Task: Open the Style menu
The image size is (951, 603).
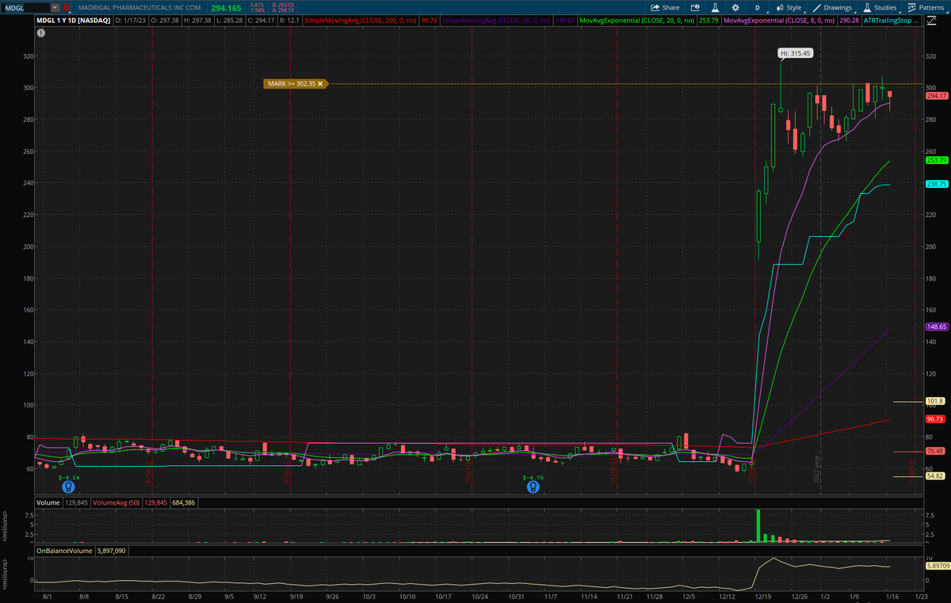Action: [789, 7]
